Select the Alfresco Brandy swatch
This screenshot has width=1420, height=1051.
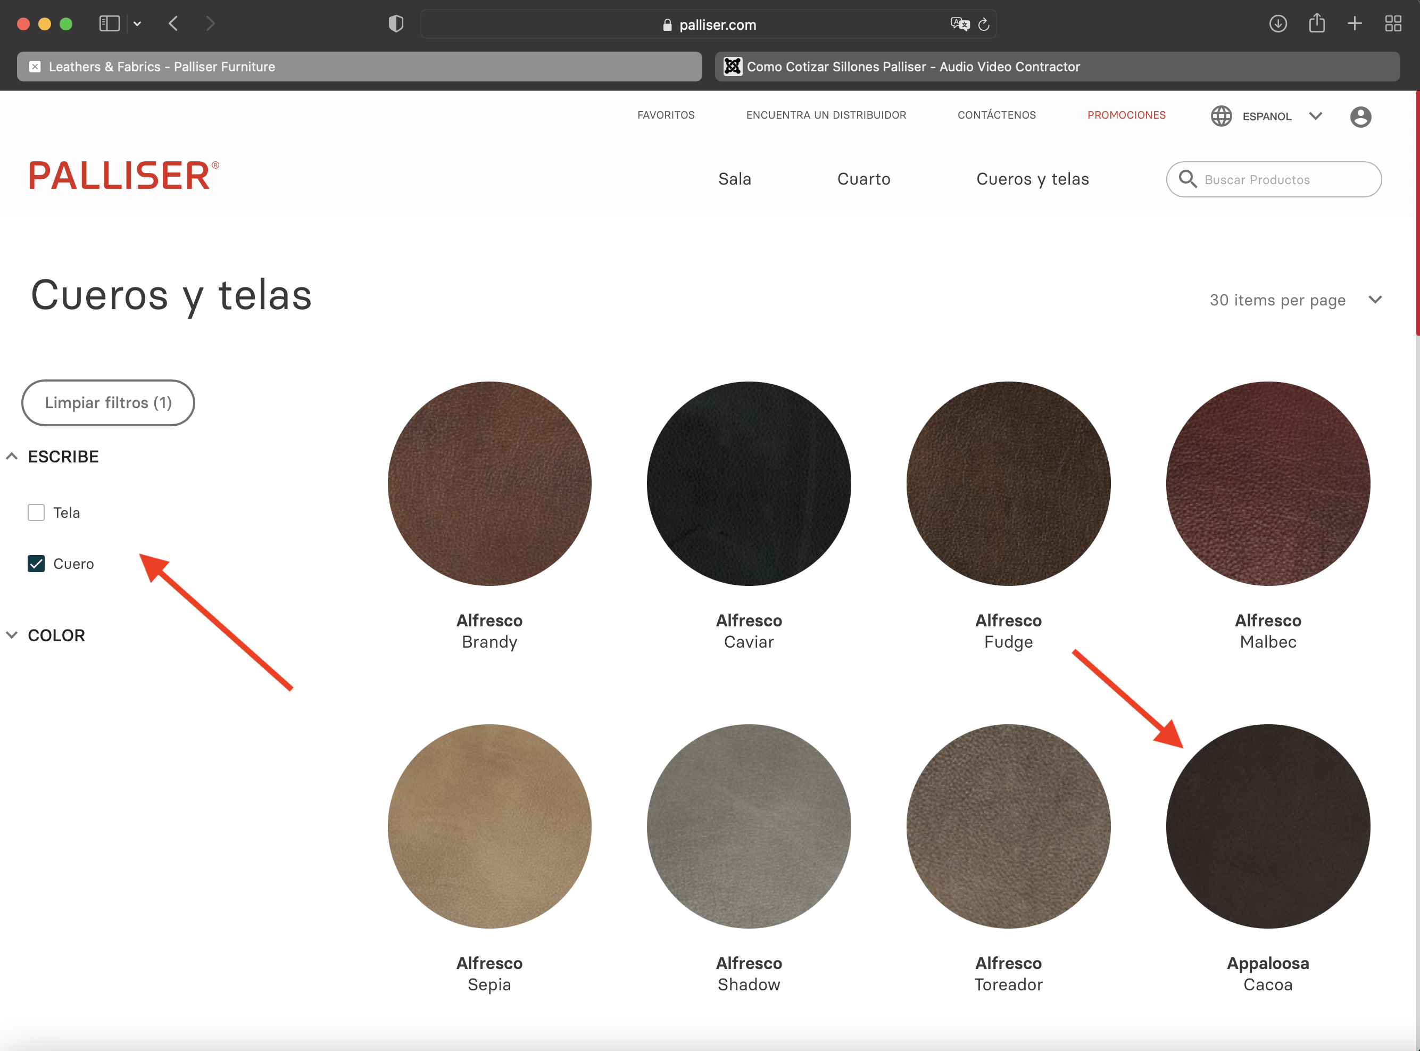[x=489, y=484]
